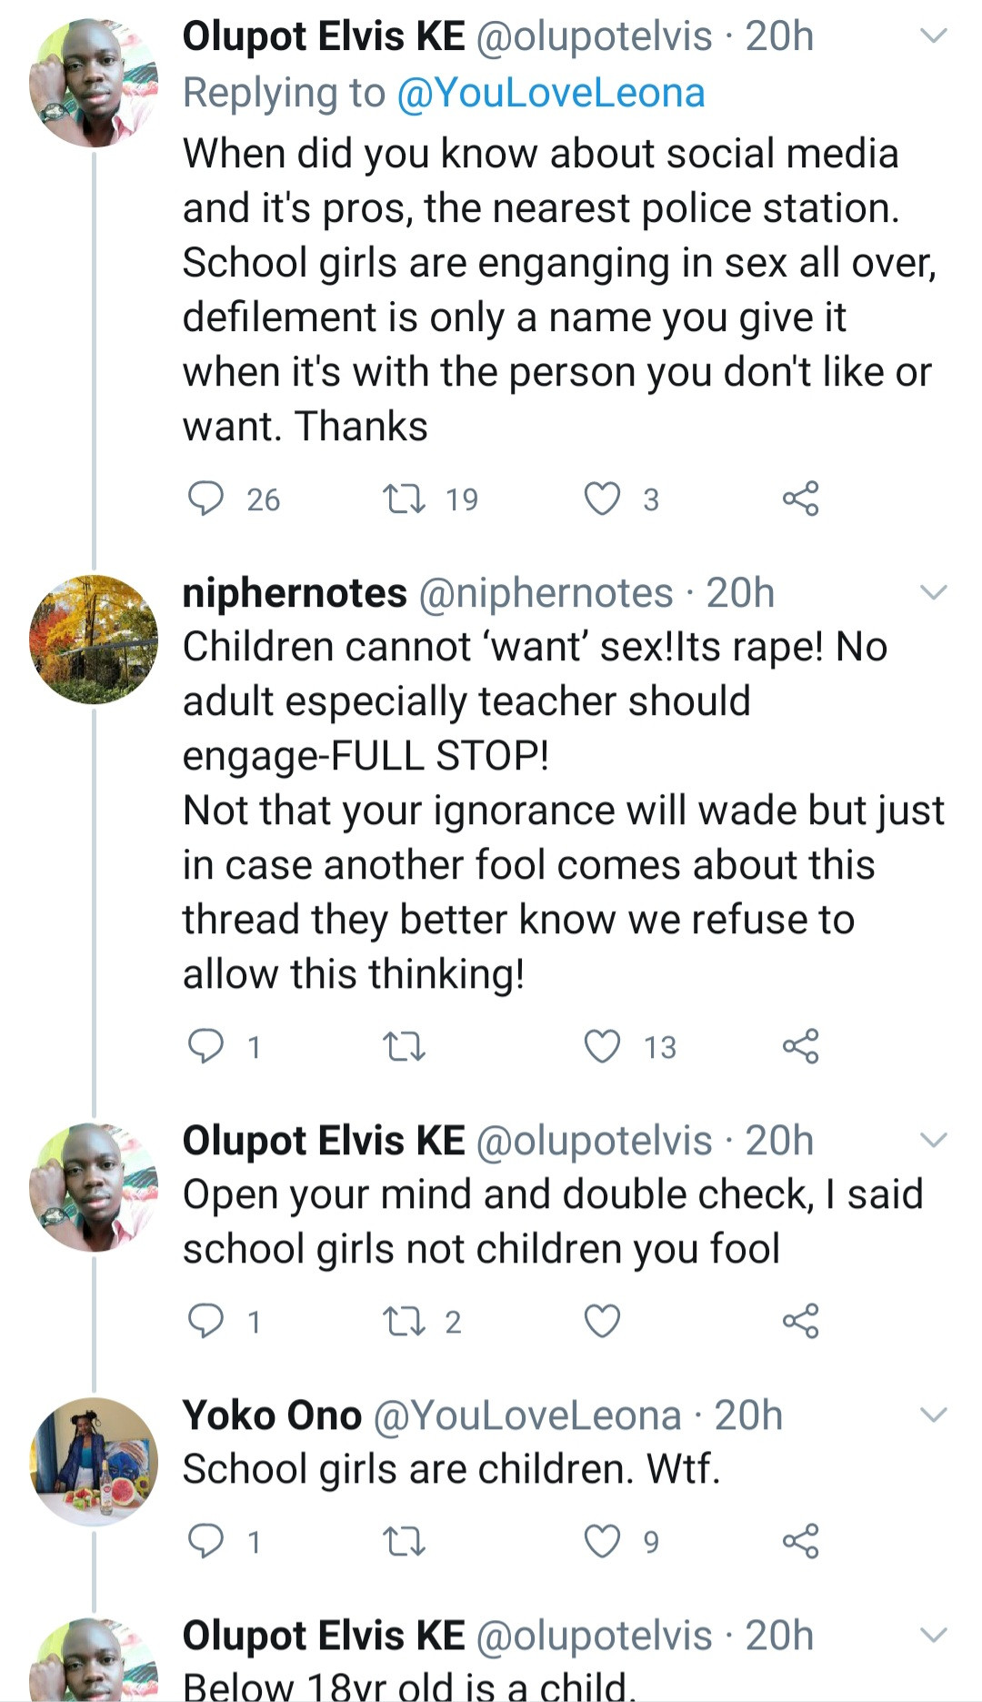Like Olupot's tweet with 3 likes
The width and height of the screenshot is (982, 1702).
tap(602, 499)
